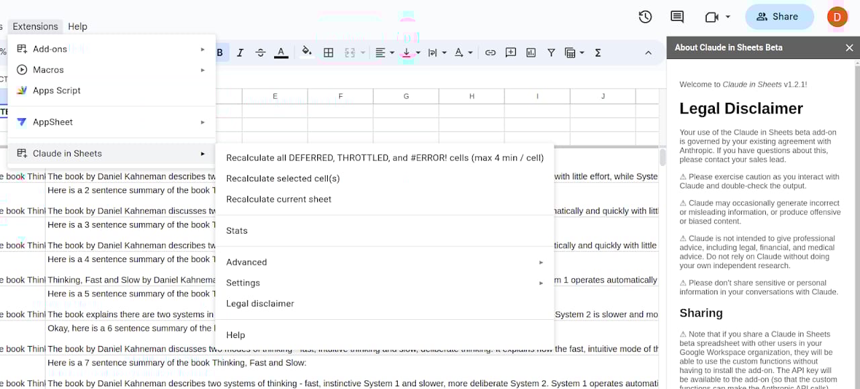Expand the vertical align dropdown arrow
Viewport: 860px width, 389px height.
pyautogui.click(x=418, y=52)
